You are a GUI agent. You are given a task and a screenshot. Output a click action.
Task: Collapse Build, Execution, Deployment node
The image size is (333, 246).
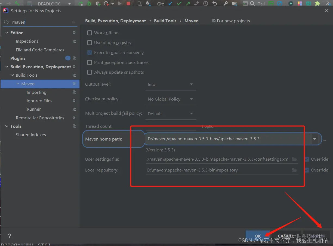pos(7,67)
